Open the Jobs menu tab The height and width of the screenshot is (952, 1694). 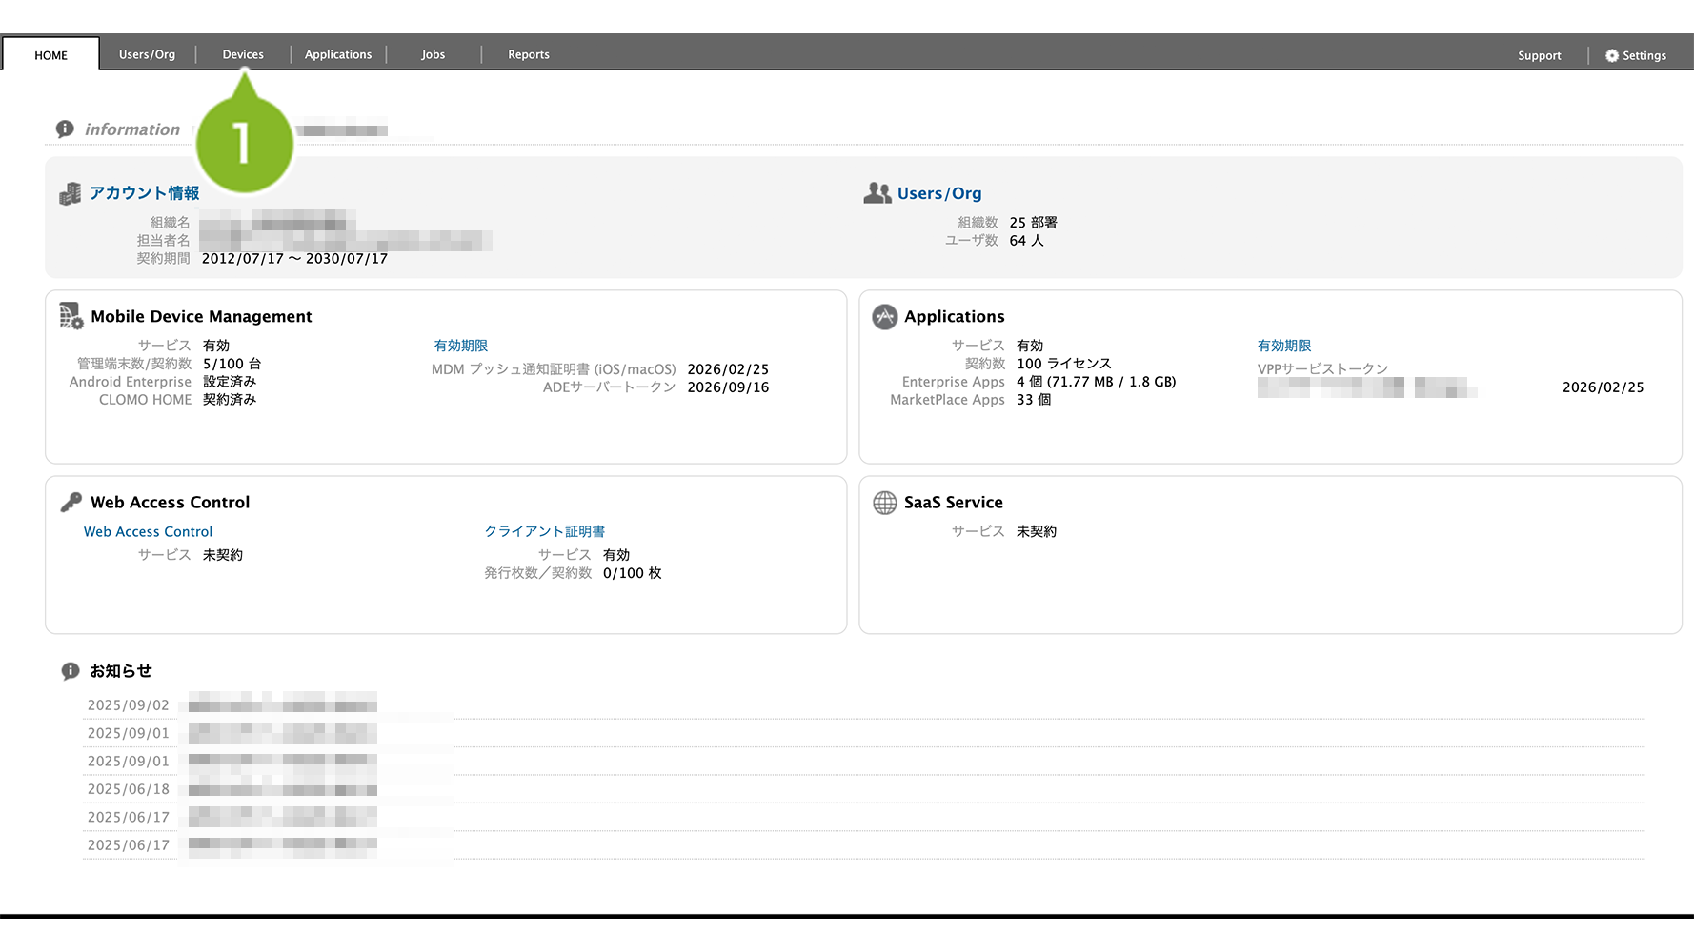434,55
